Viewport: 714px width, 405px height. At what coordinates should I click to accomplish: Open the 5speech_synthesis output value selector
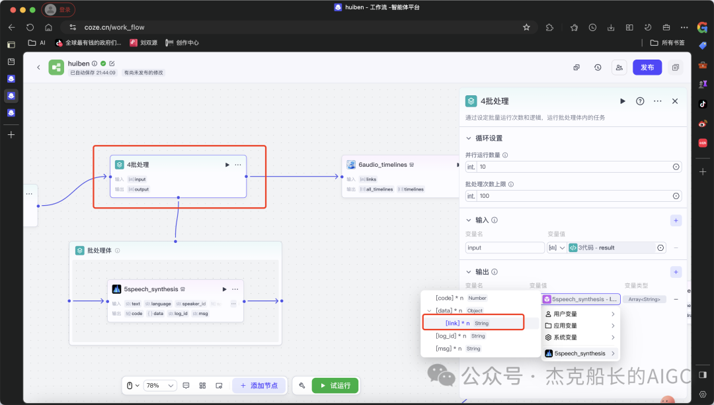click(x=580, y=299)
